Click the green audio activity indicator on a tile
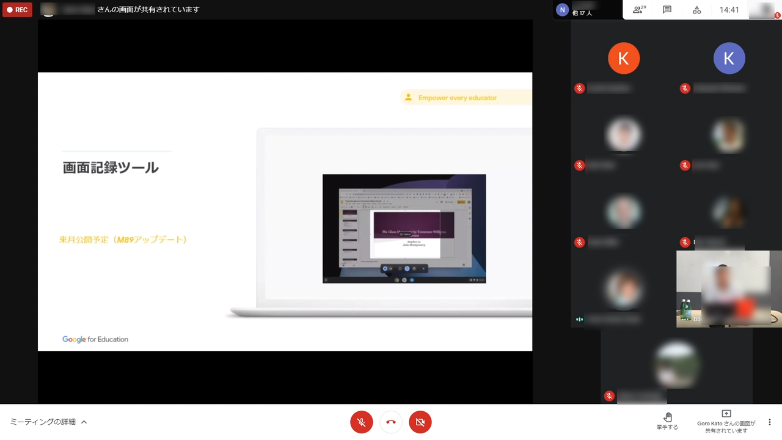The width and height of the screenshot is (782, 440). pos(579,319)
